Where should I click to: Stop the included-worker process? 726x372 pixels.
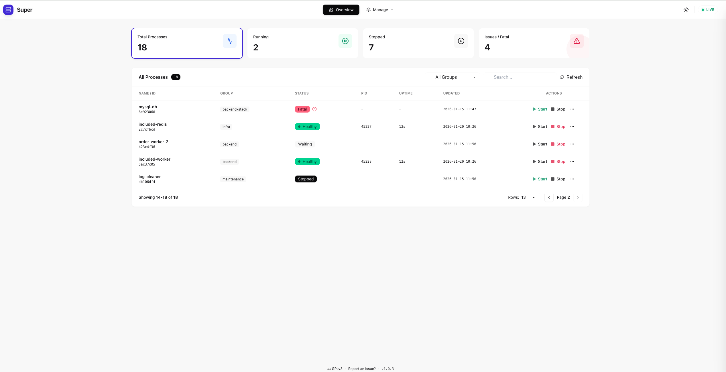(558, 162)
